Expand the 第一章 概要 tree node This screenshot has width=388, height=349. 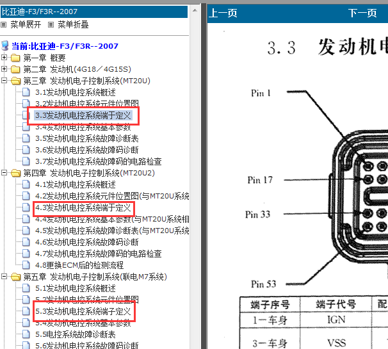point(4,58)
